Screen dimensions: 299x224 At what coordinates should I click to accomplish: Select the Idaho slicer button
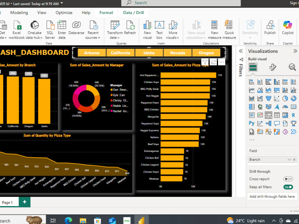[149, 53]
